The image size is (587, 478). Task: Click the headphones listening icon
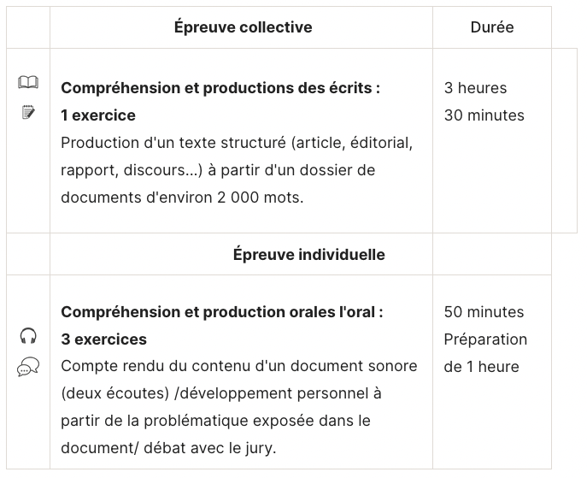[x=28, y=336]
